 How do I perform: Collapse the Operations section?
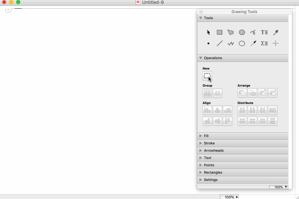click(200, 58)
